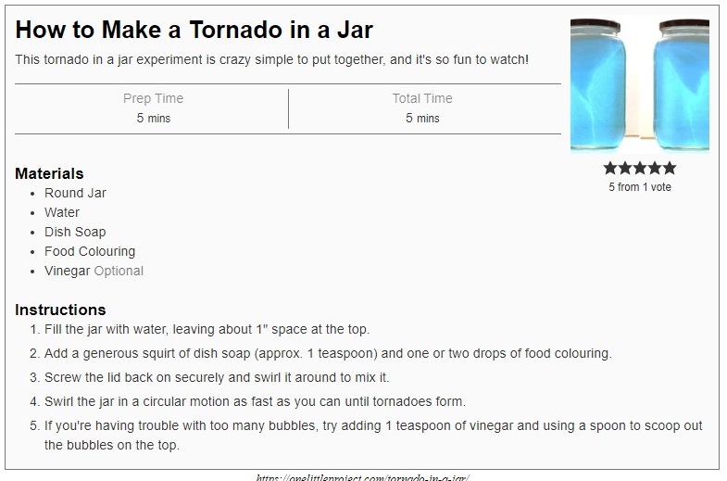
Task: Click the fourth rating star
Action: pos(655,168)
